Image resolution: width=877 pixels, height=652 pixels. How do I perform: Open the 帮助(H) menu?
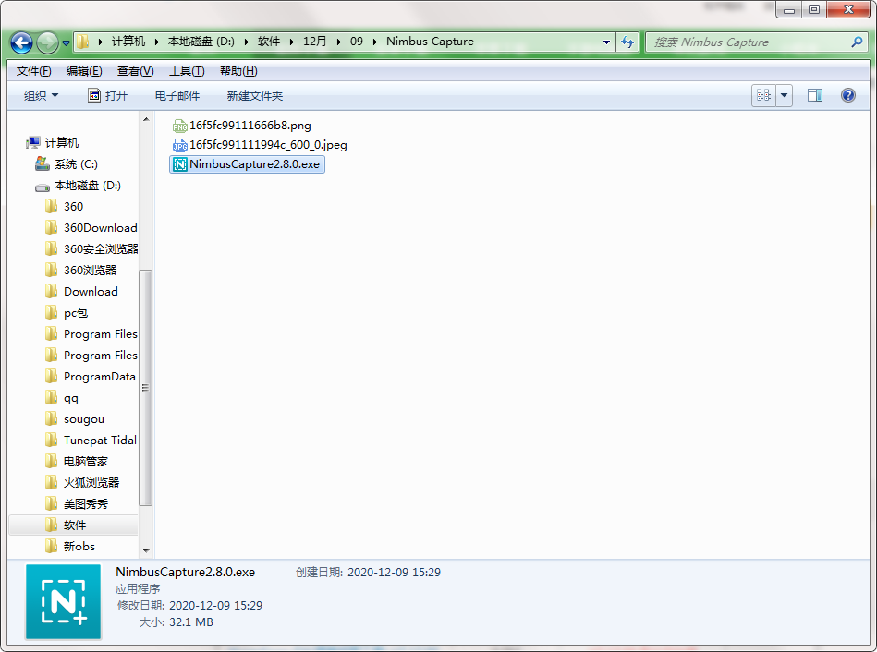point(238,71)
